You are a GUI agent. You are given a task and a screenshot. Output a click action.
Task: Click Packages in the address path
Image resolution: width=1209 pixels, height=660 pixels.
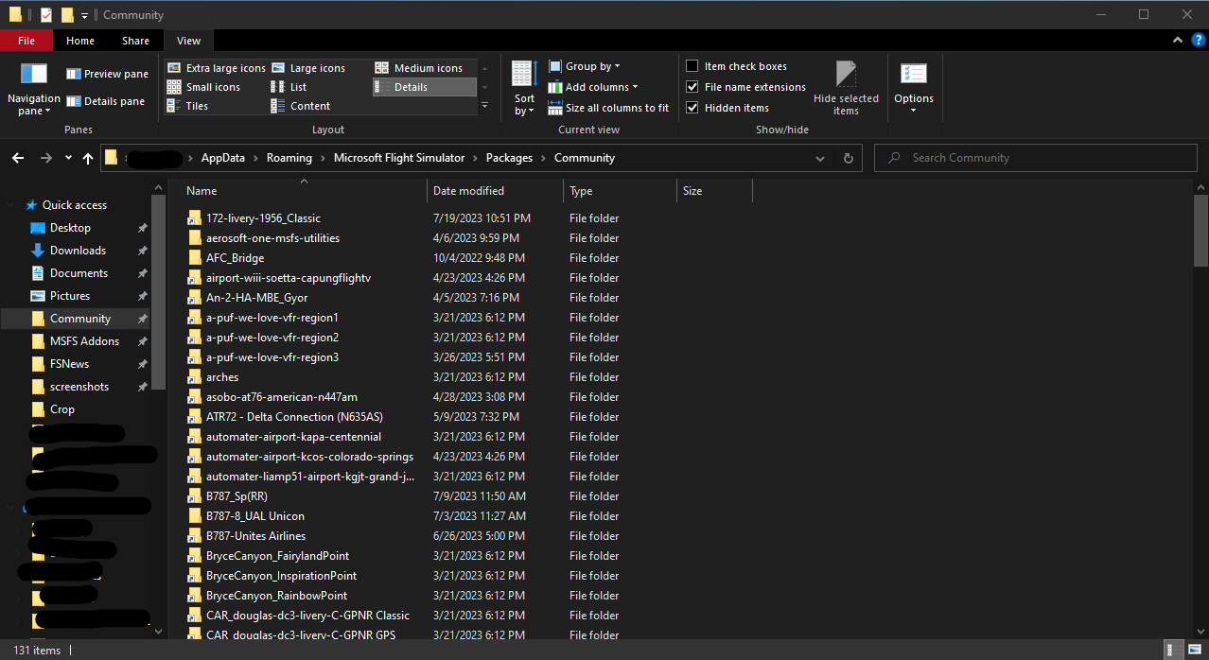coord(509,158)
